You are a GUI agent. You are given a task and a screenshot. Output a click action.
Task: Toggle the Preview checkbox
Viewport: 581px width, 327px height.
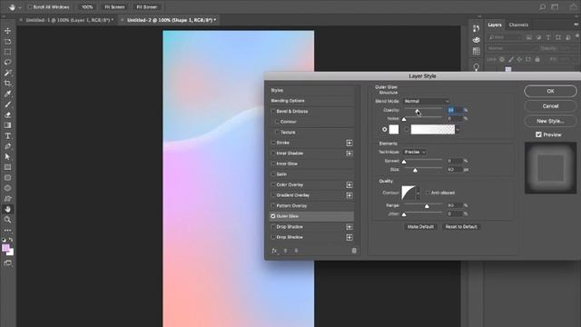[538, 134]
